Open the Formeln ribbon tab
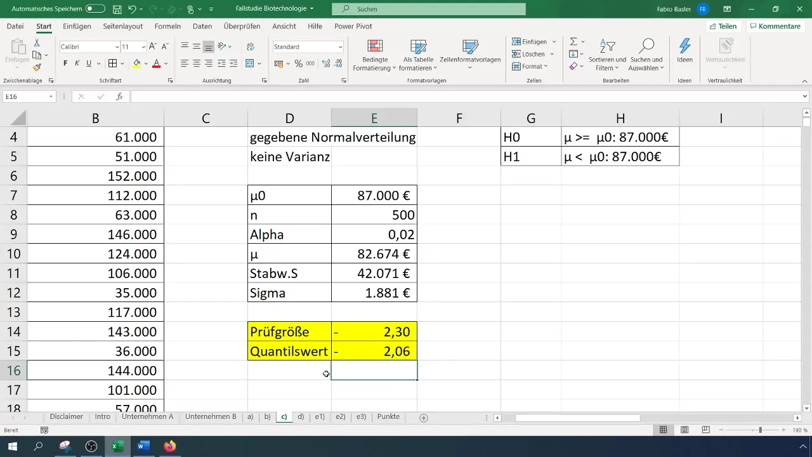Viewport: 812px width, 457px height. [167, 26]
